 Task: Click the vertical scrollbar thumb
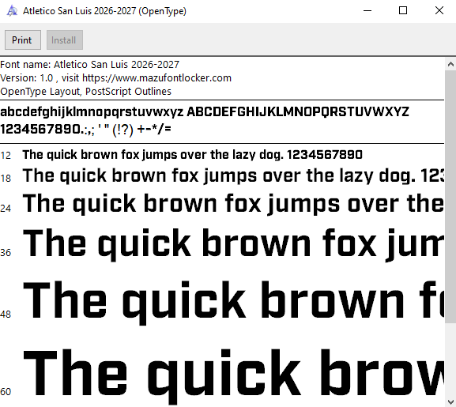pyautogui.click(x=450, y=196)
